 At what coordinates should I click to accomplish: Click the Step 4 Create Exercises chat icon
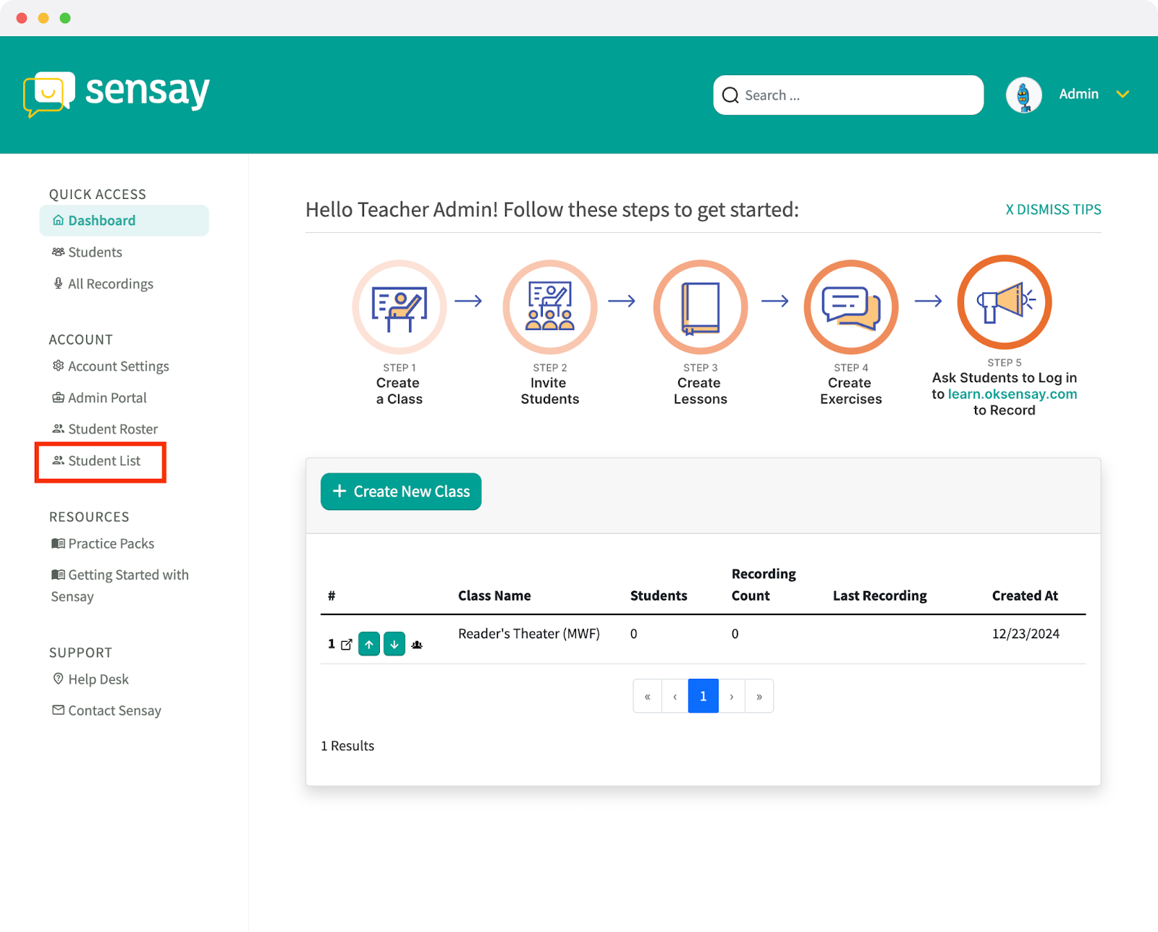(851, 307)
